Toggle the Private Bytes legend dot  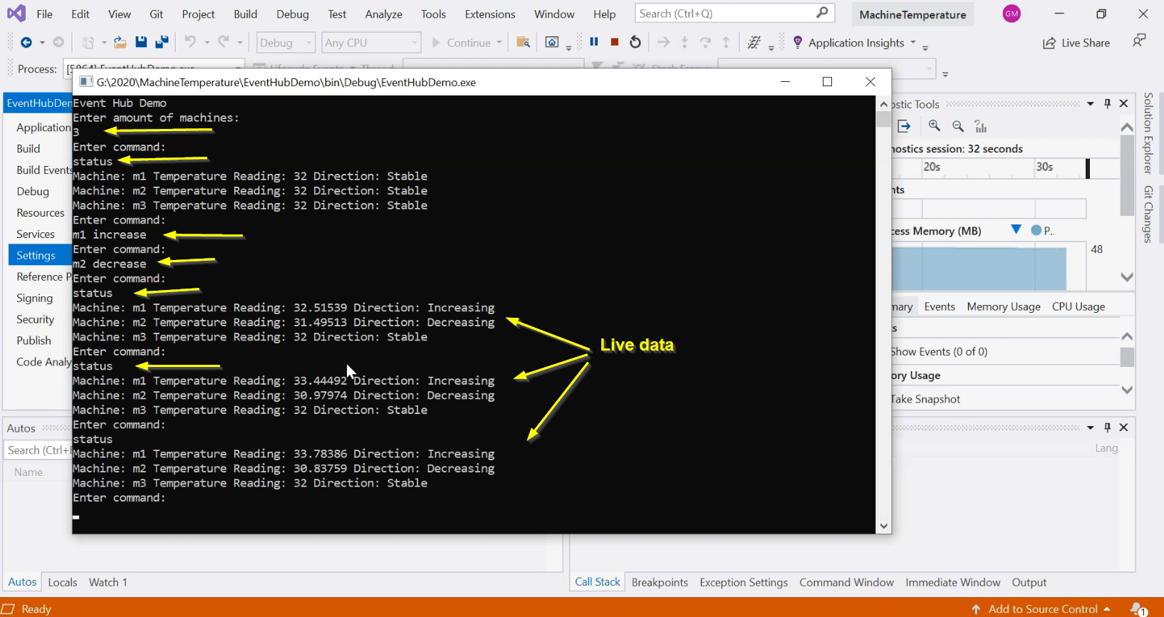(1036, 229)
